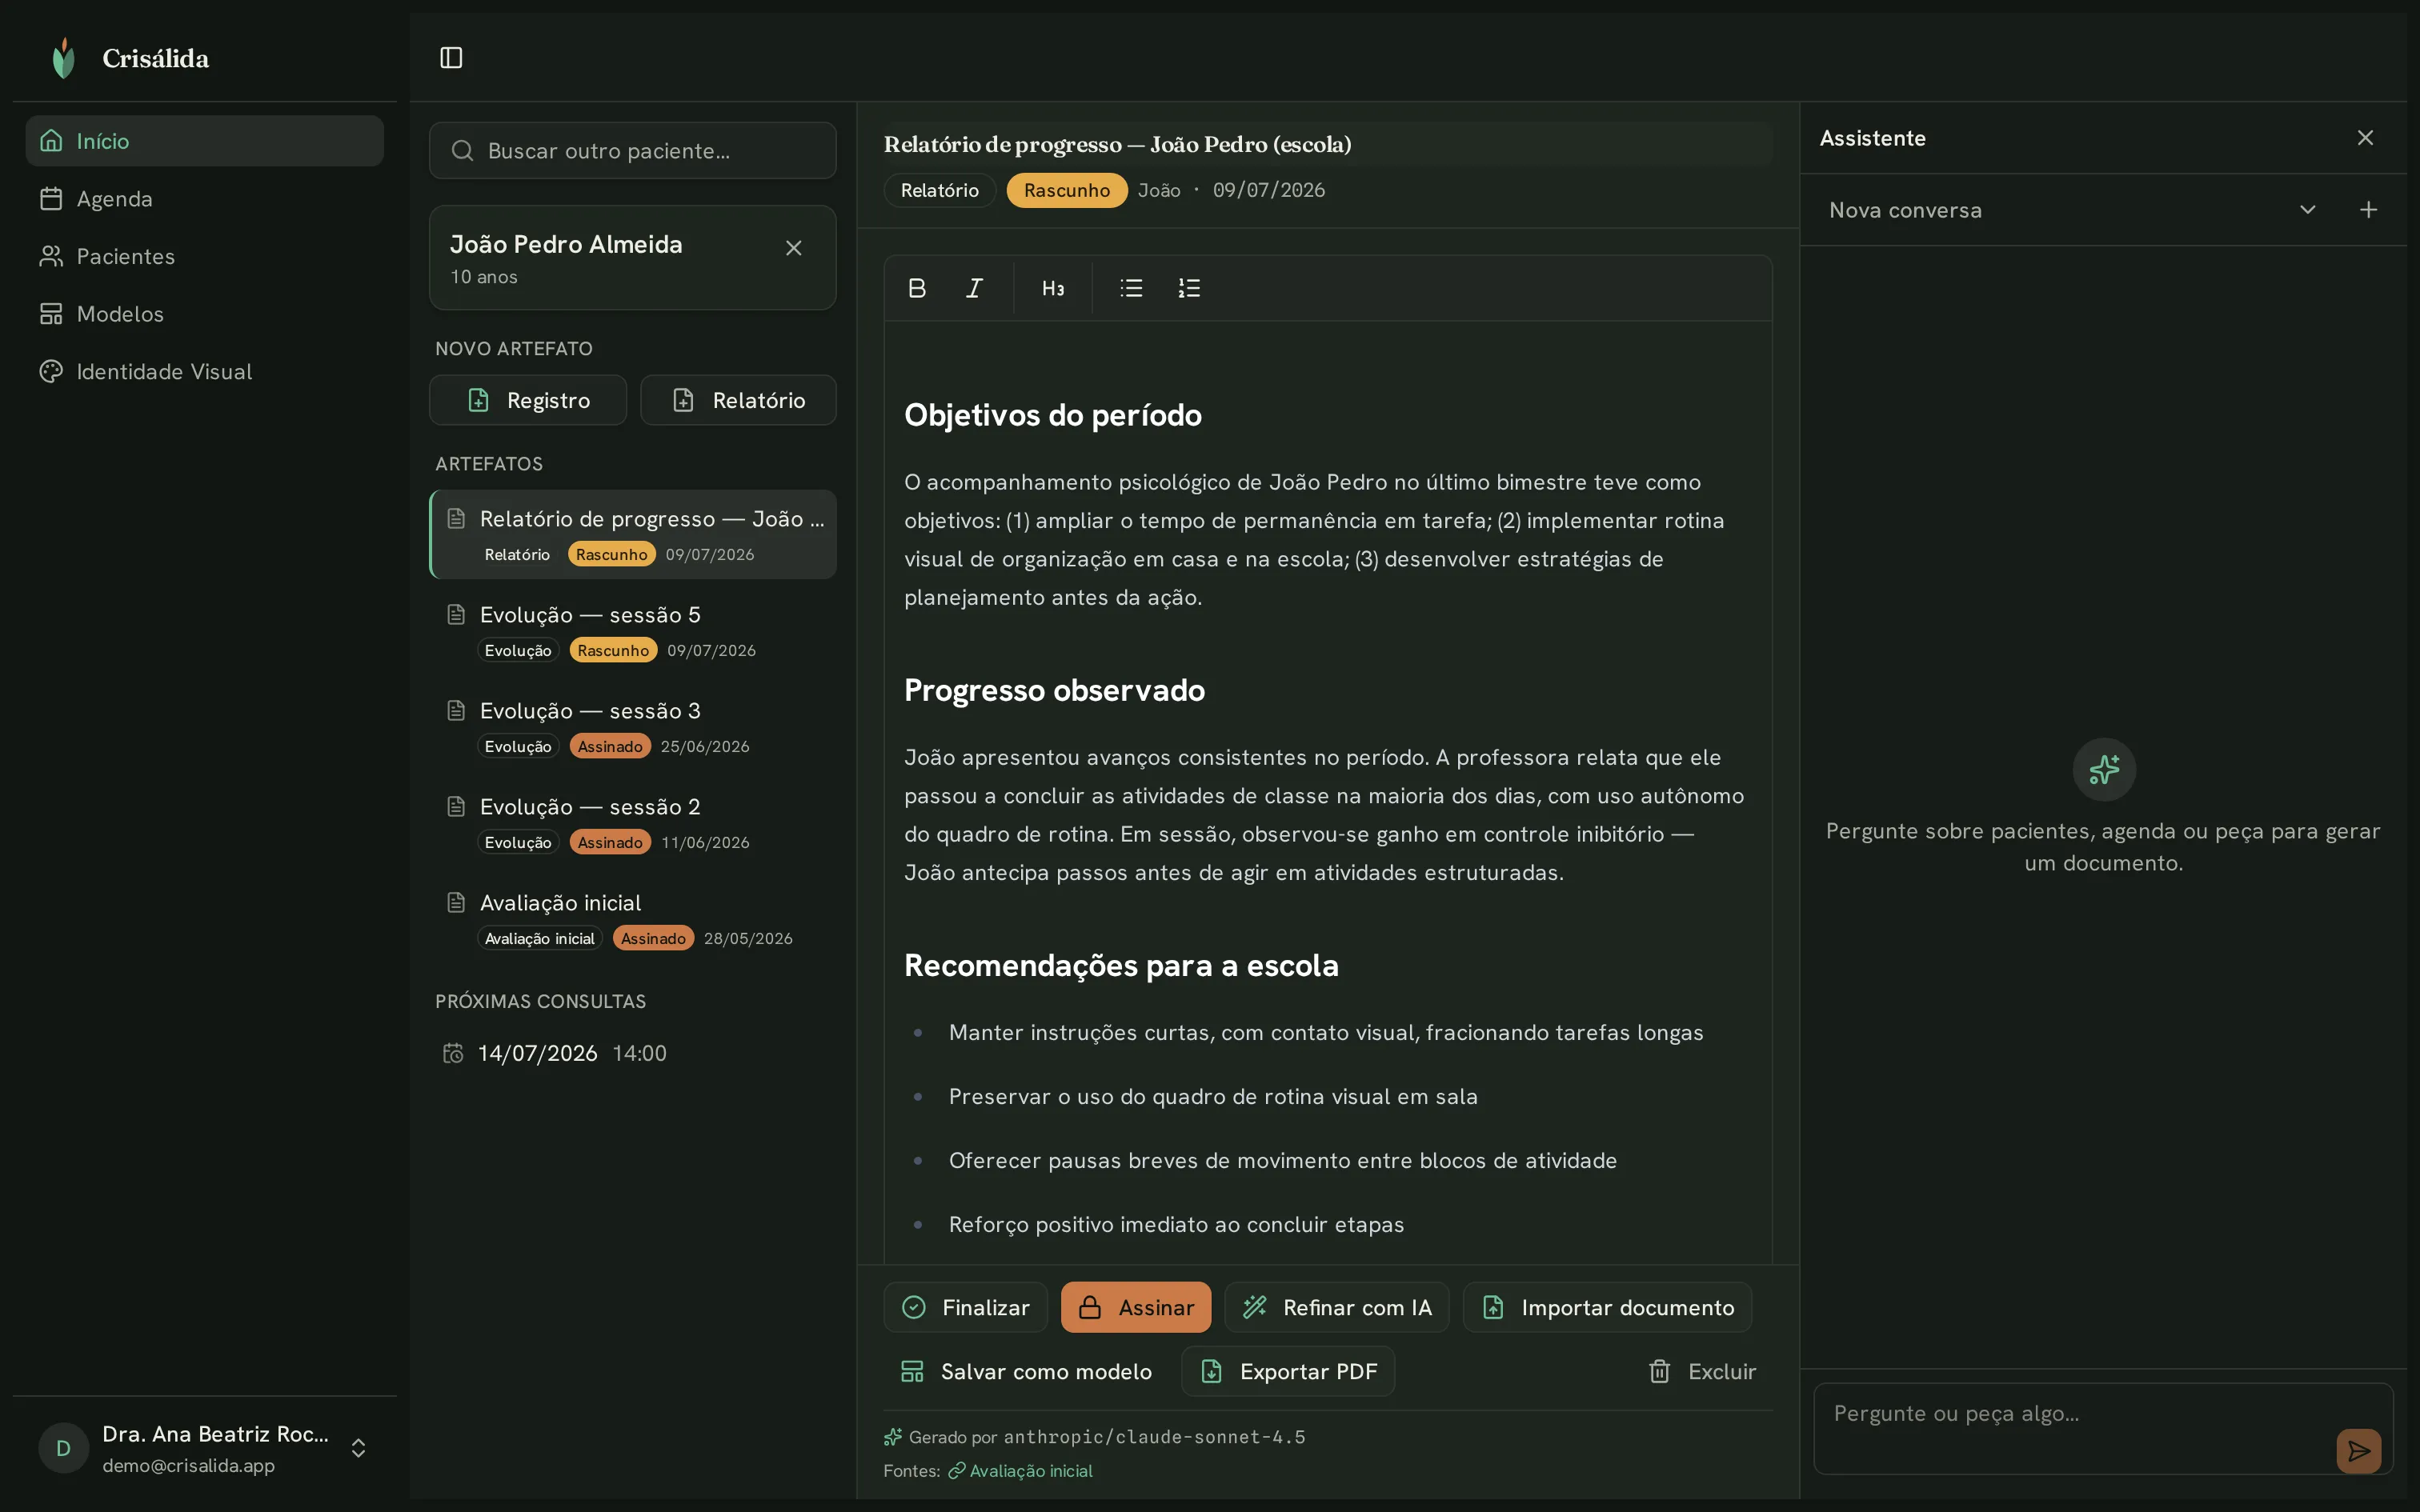
Task: Click Importar documento
Action: click(x=1607, y=1307)
